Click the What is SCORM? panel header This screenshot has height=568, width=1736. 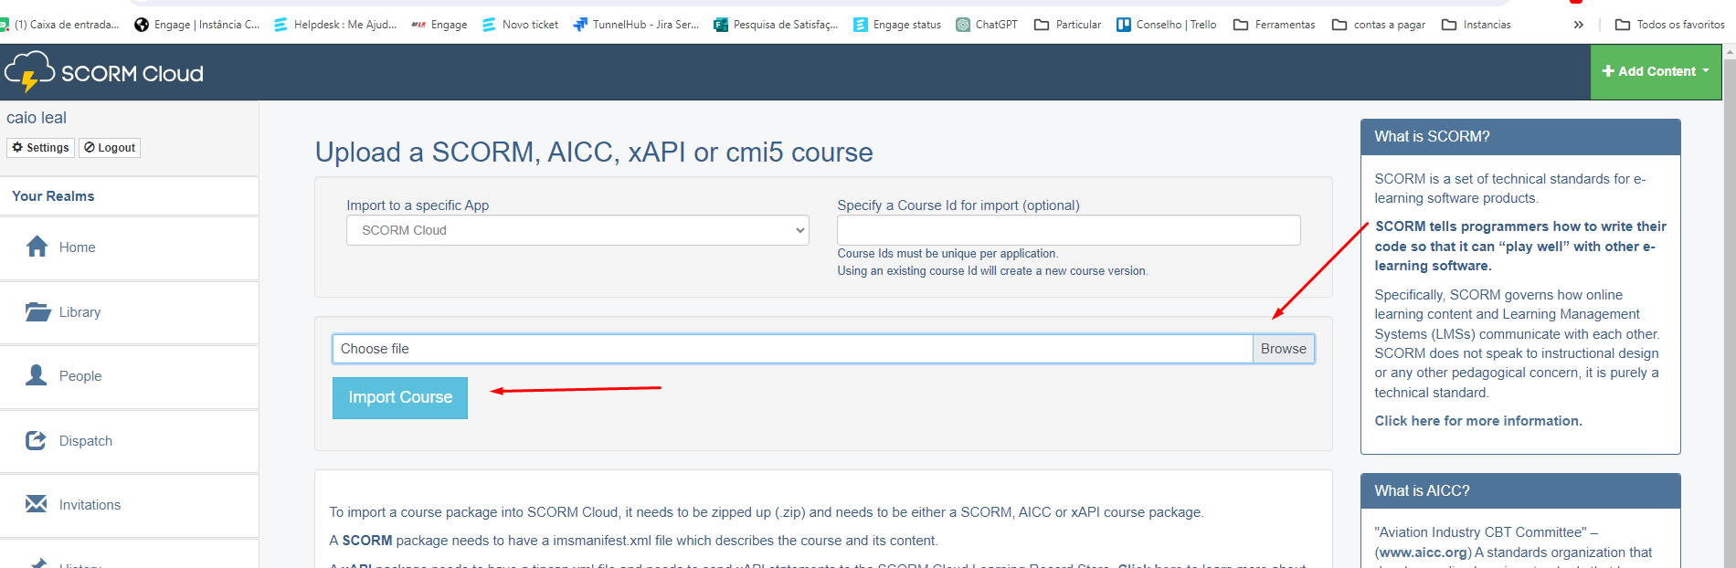pyautogui.click(x=1520, y=137)
